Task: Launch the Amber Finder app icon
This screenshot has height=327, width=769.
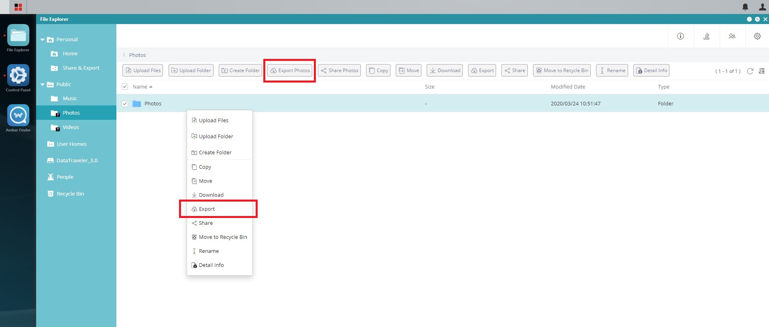Action: pos(18,115)
